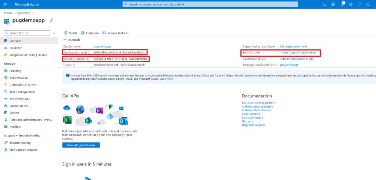Image resolution: width=376 pixels, height=180 pixels.
Task: Open Directory and subscription filter icon
Action: [333, 4]
